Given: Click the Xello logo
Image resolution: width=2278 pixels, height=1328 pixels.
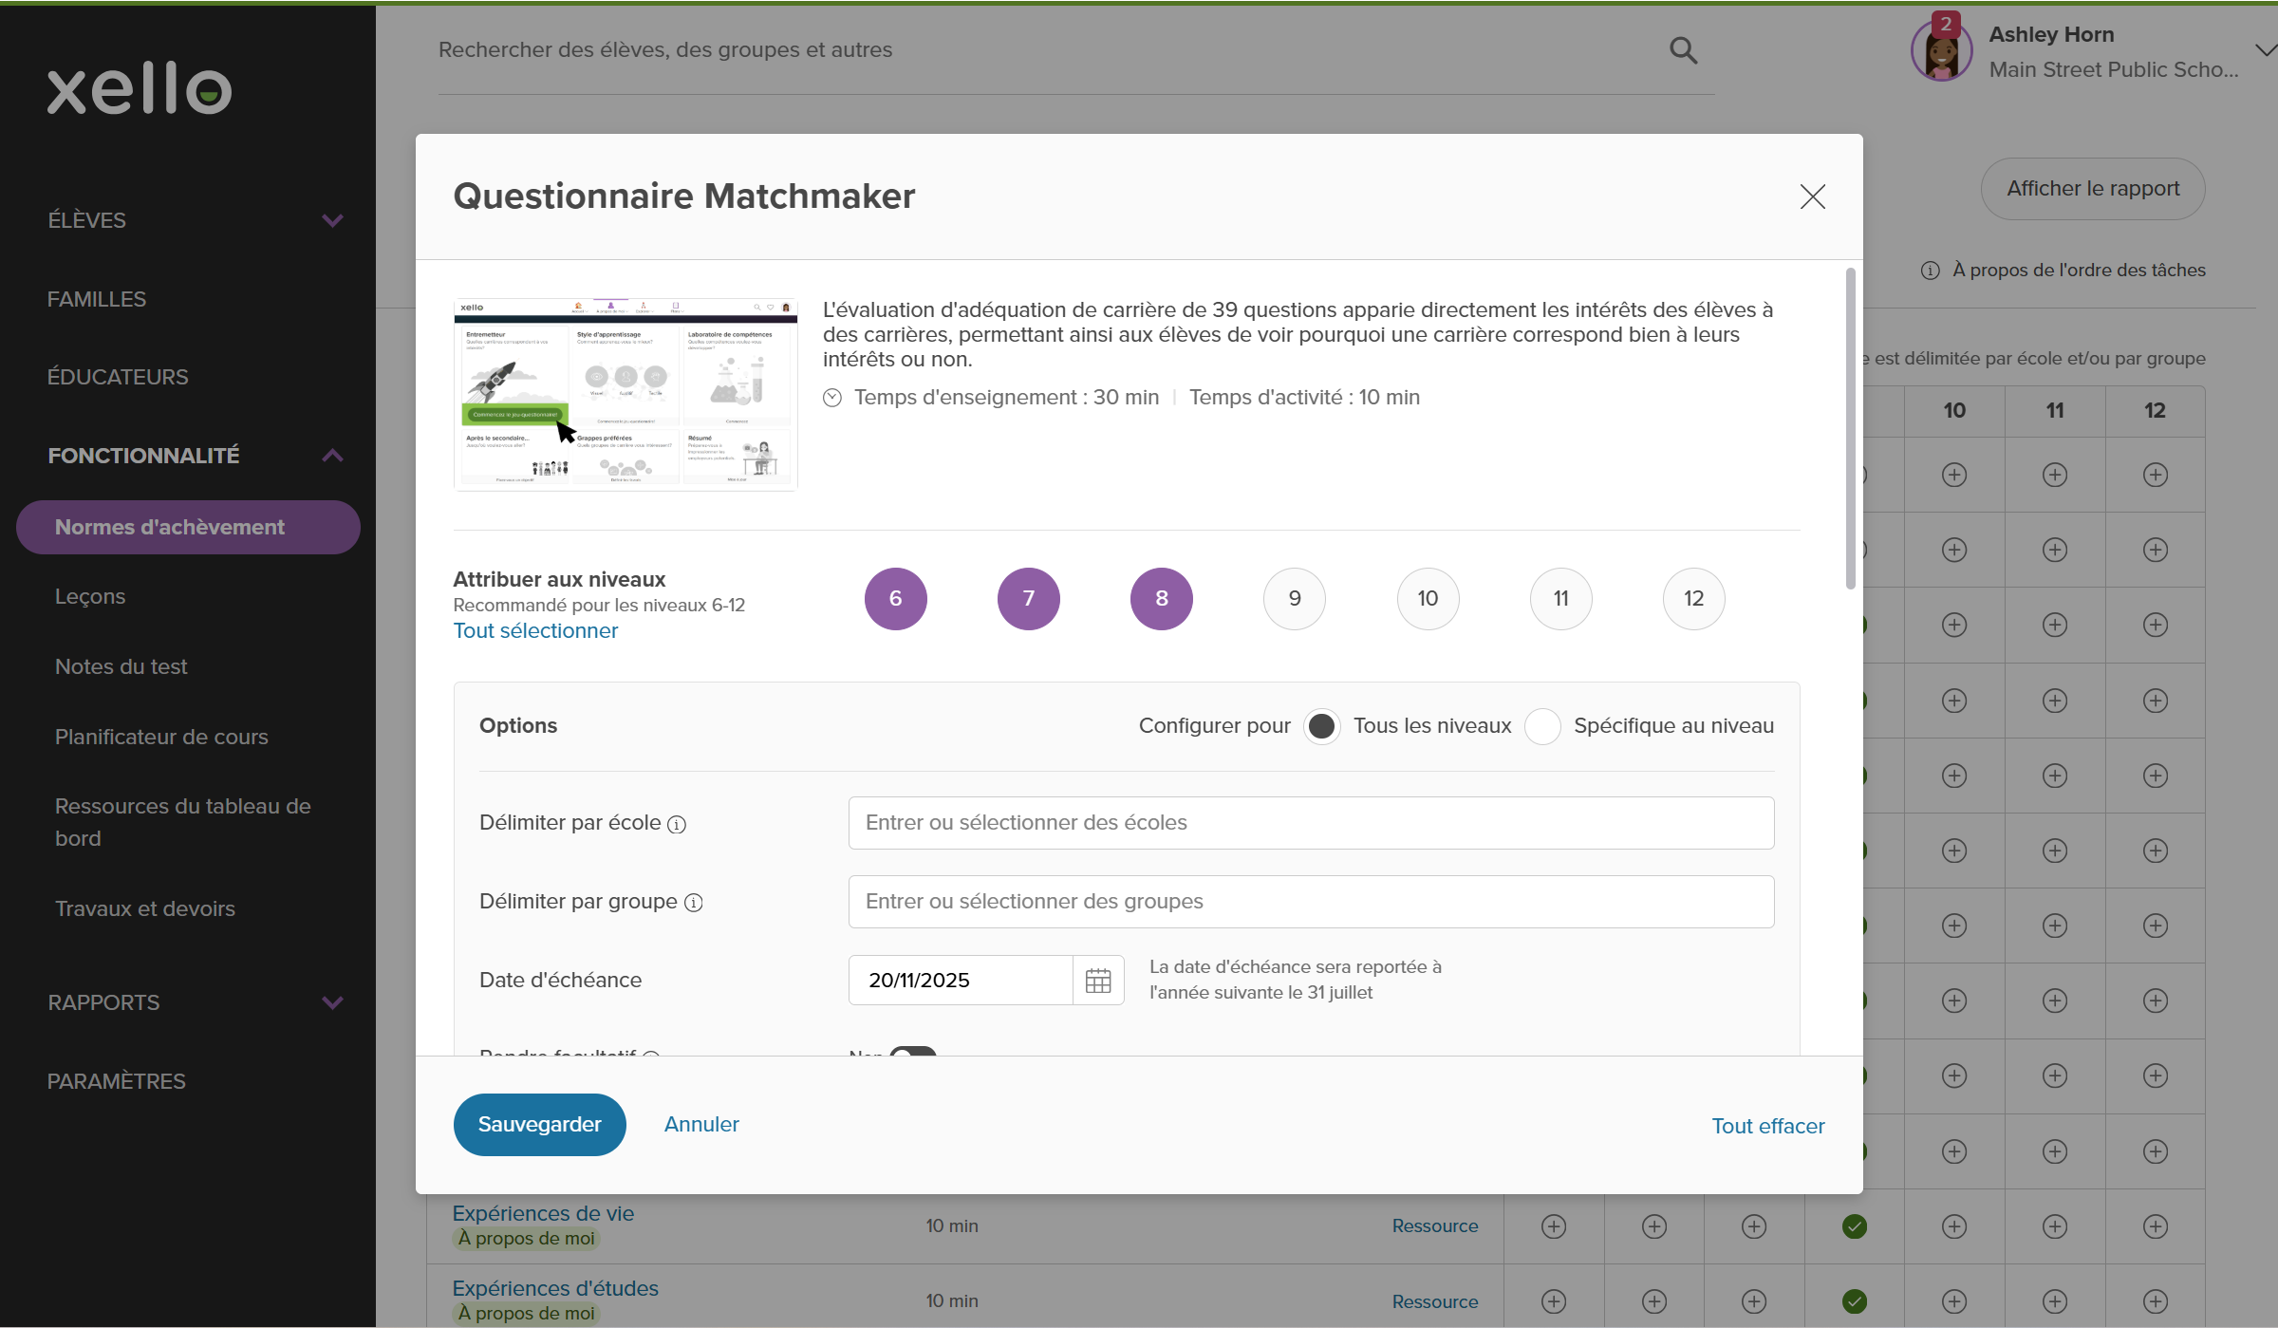Looking at the screenshot, I should pyautogui.click(x=140, y=89).
